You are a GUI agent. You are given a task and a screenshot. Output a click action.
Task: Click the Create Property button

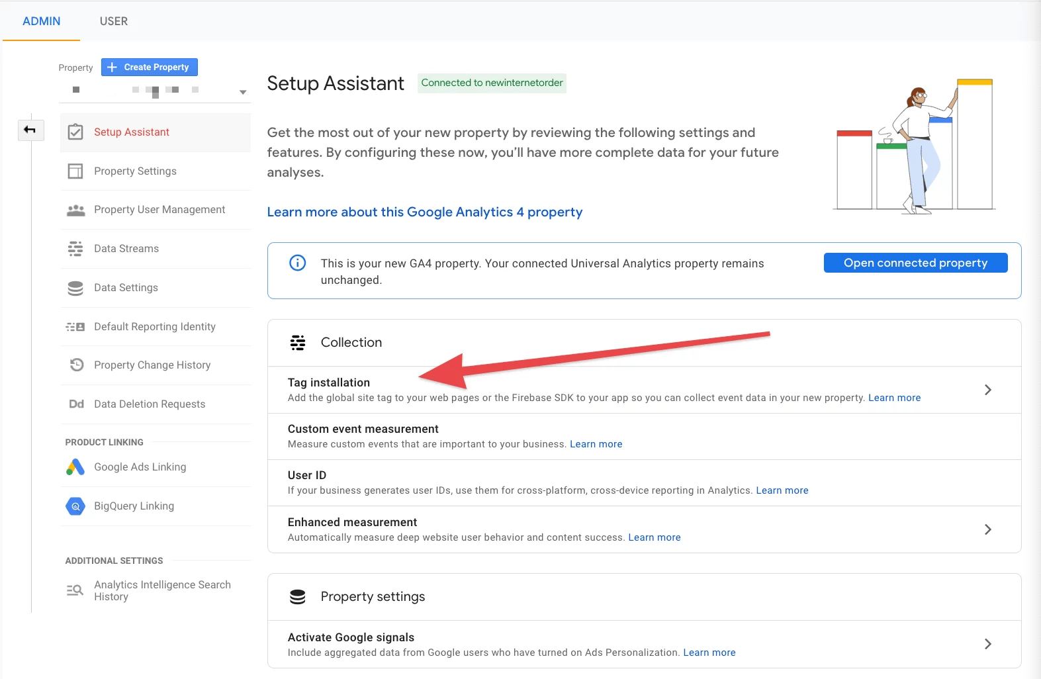click(150, 68)
